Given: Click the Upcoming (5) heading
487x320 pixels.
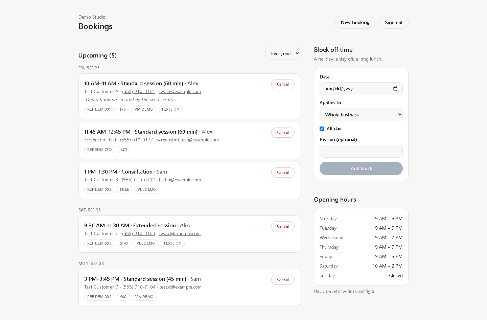Looking at the screenshot, I should click(x=97, y=55).
